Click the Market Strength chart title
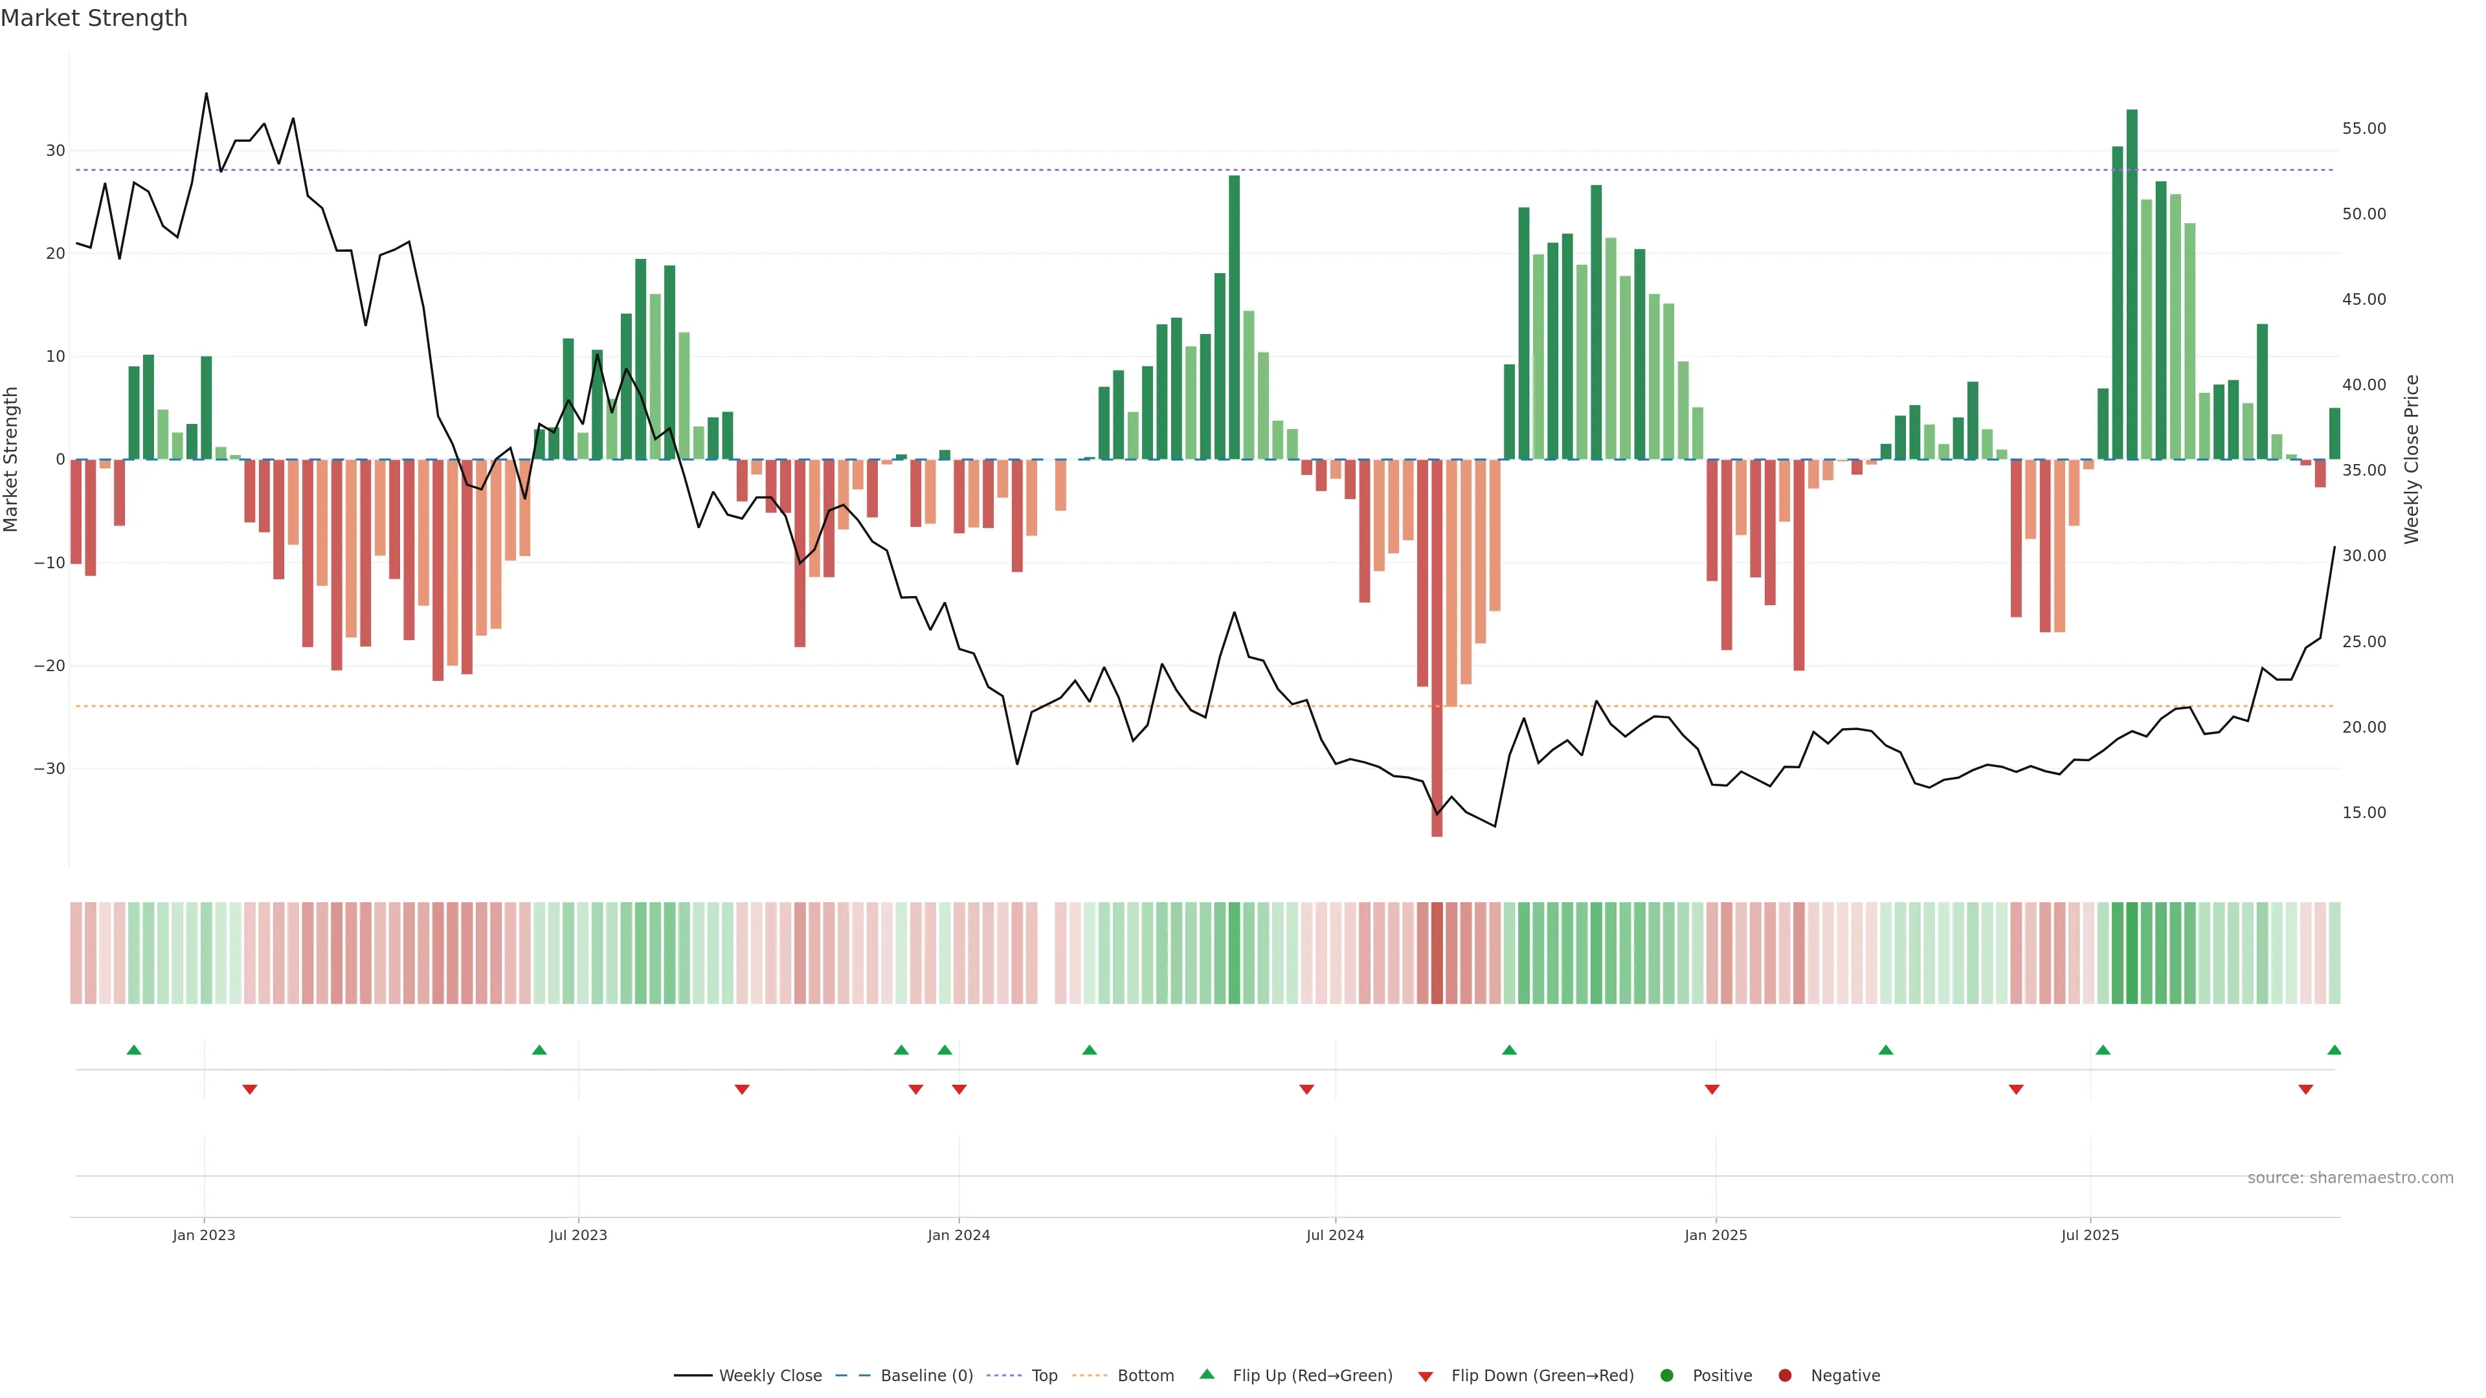This screenshot has height=1398, width=2486. click(94, 18)
